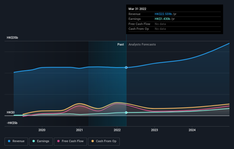Click the 2020 x-axis label
The height and width of the screenshot is (149, 234).
coord(42,130)
